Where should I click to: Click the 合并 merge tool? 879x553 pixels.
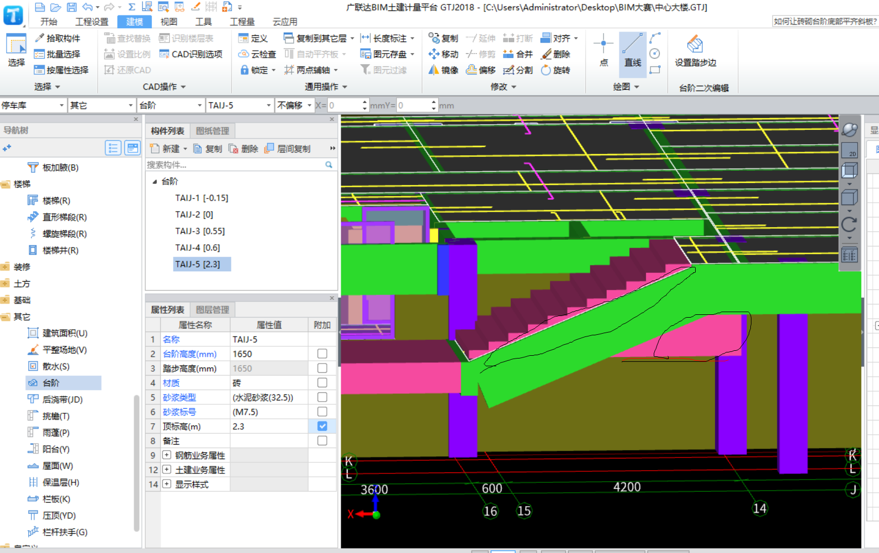[x=518, y=54]
